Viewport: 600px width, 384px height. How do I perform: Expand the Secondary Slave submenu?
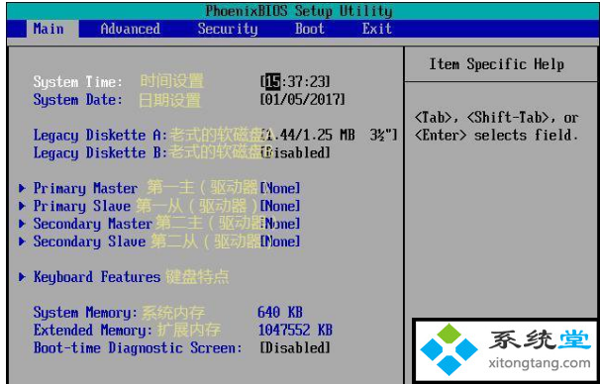[x=89, y=241]
